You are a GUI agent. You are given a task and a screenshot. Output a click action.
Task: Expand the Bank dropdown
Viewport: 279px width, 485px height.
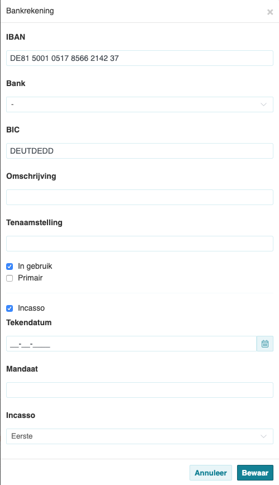pos(140,104)
